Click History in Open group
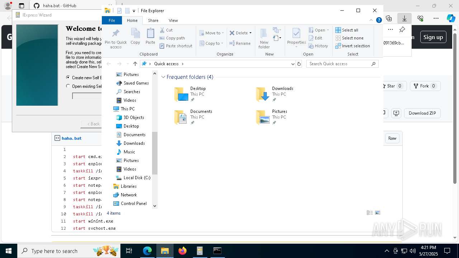 click(x=318, y=46)
